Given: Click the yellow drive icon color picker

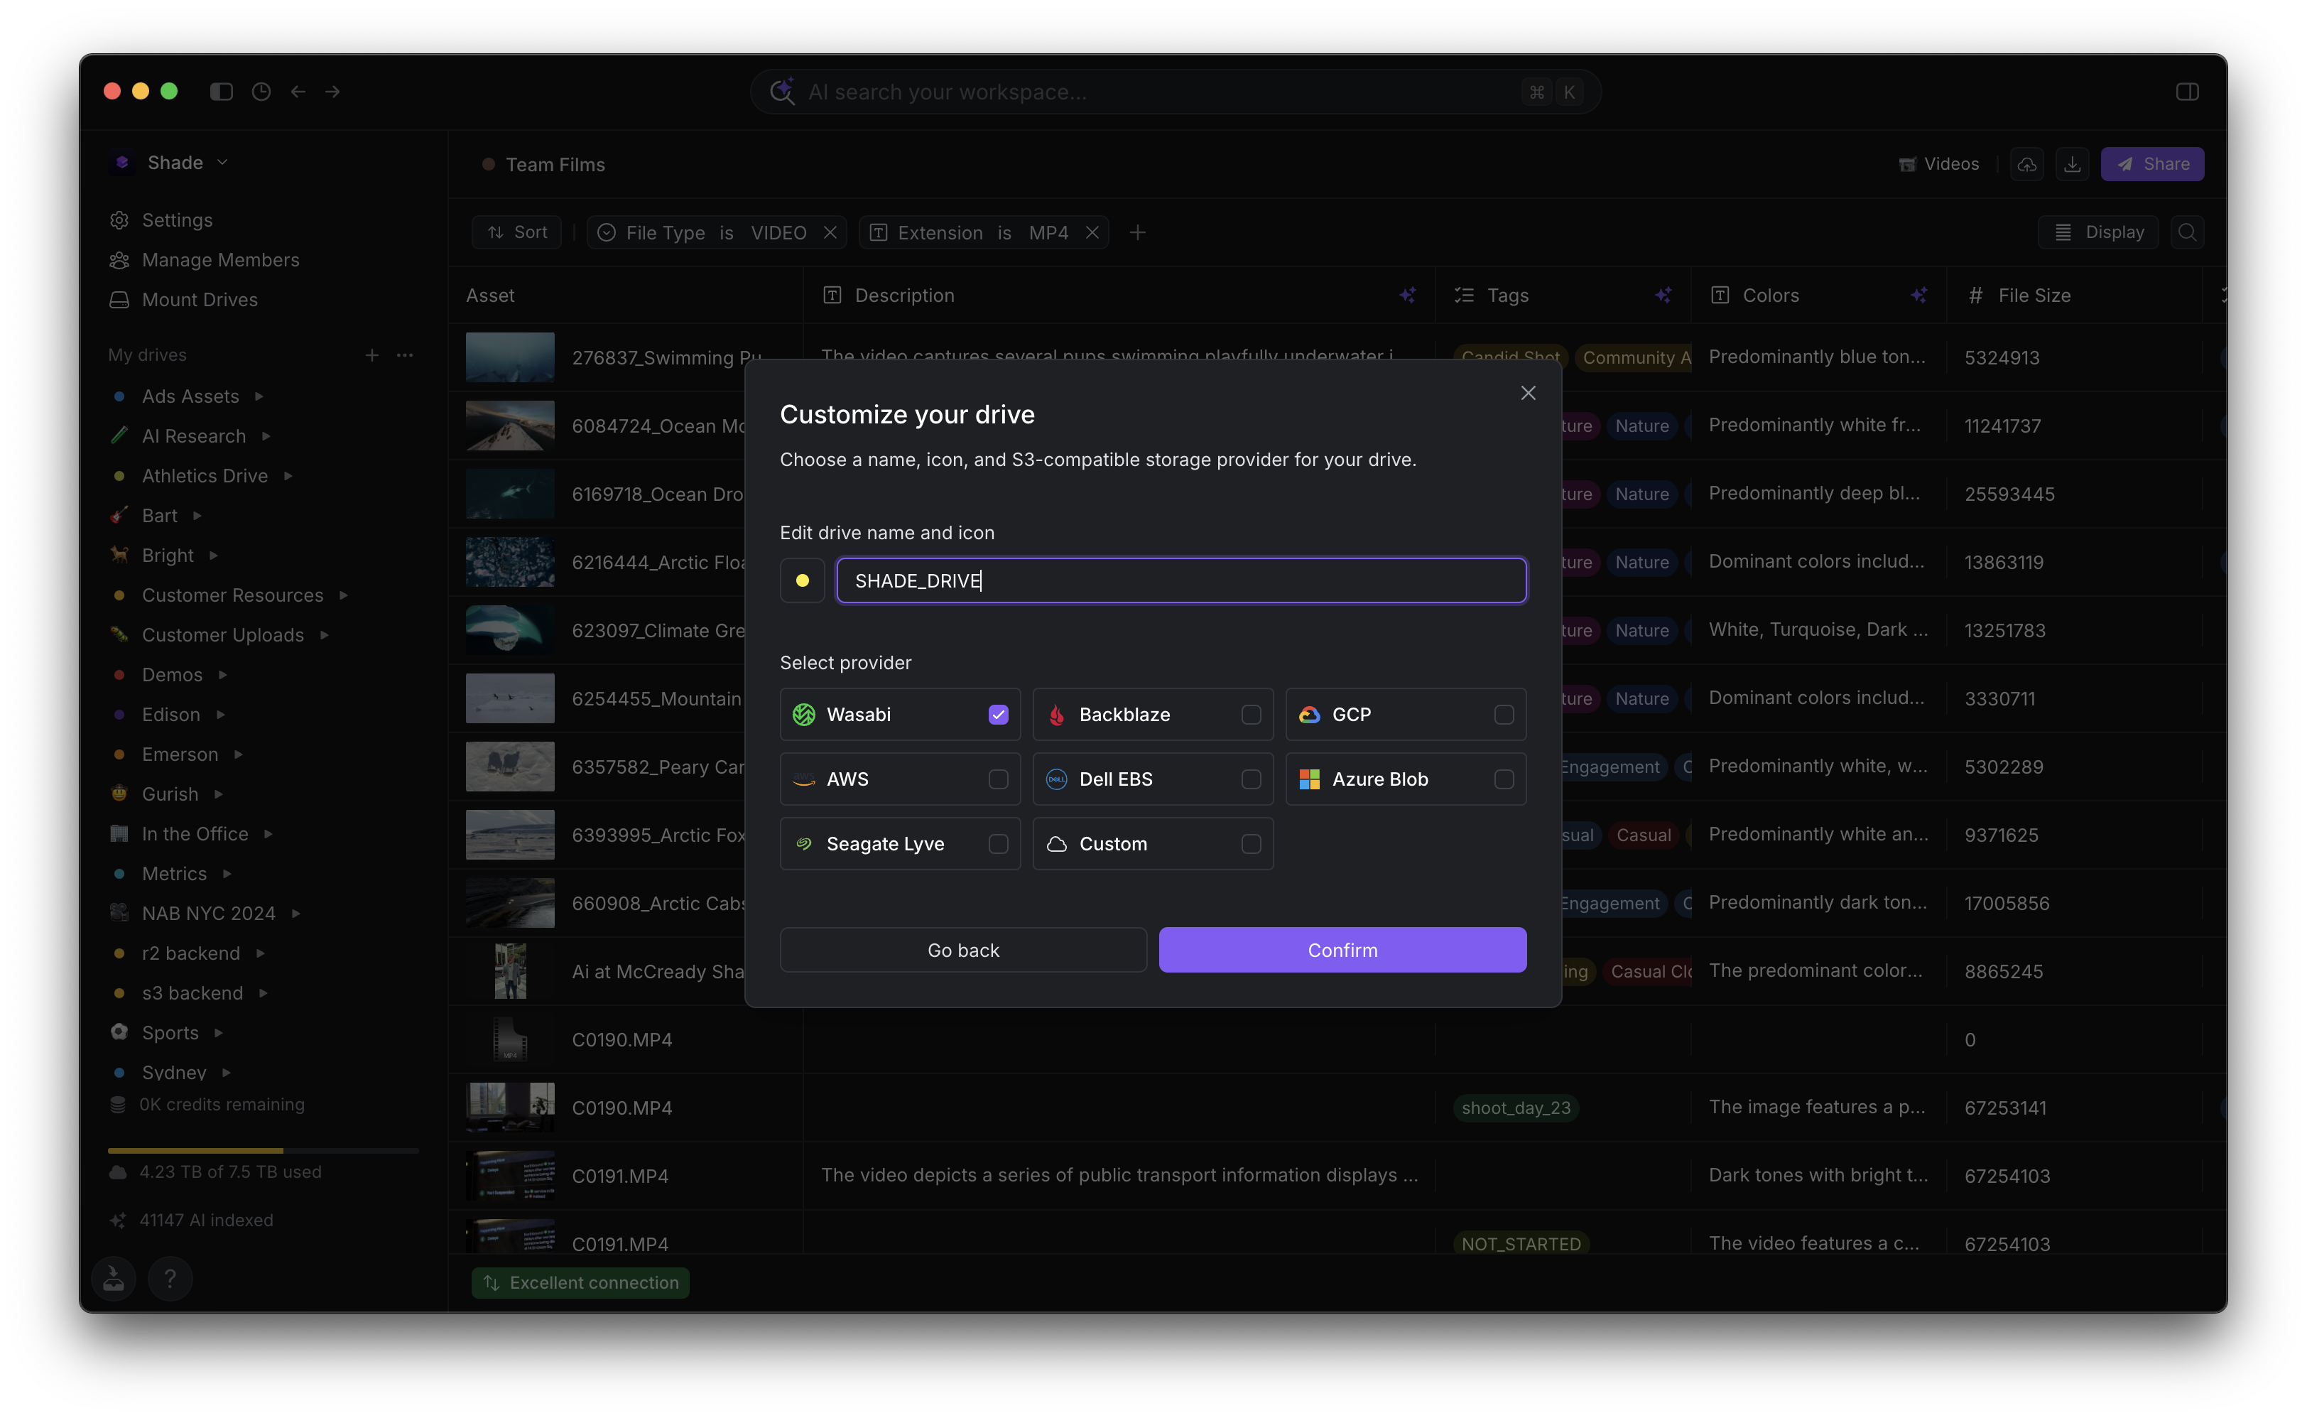Looking at the screenshot, I should tap(801, 580).
